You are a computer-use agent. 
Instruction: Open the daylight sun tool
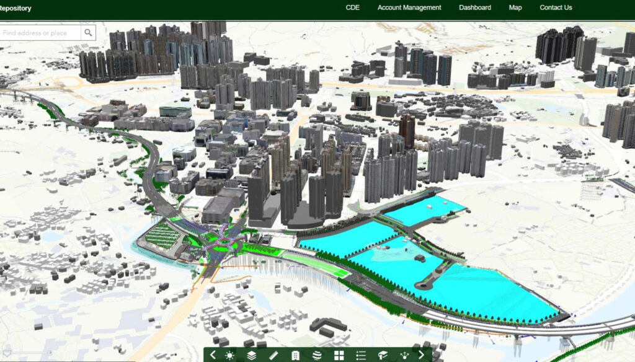tap(230, 355)
